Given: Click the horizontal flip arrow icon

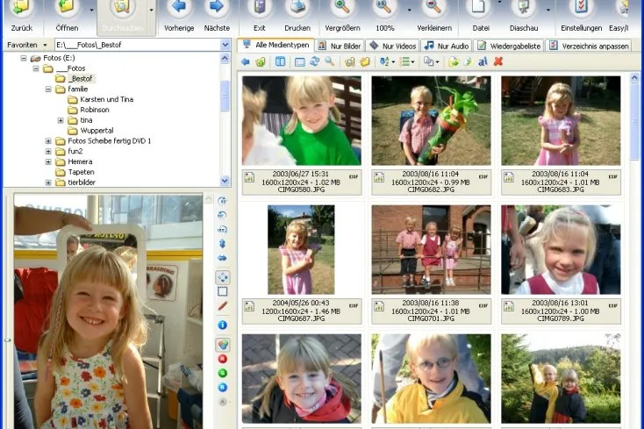Looking at the screenshot, I should (222, 258).
